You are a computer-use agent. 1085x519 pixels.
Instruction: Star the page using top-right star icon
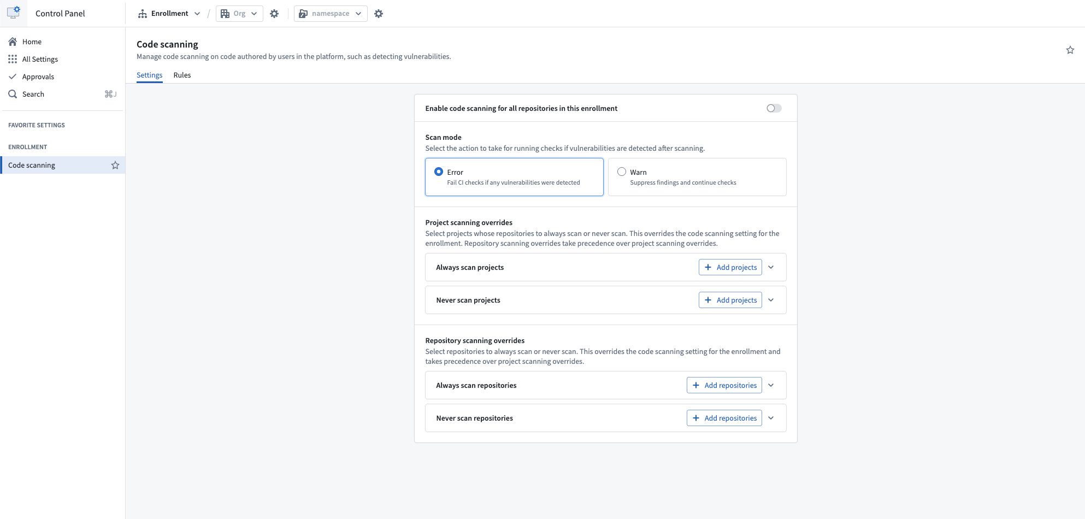1070,50
